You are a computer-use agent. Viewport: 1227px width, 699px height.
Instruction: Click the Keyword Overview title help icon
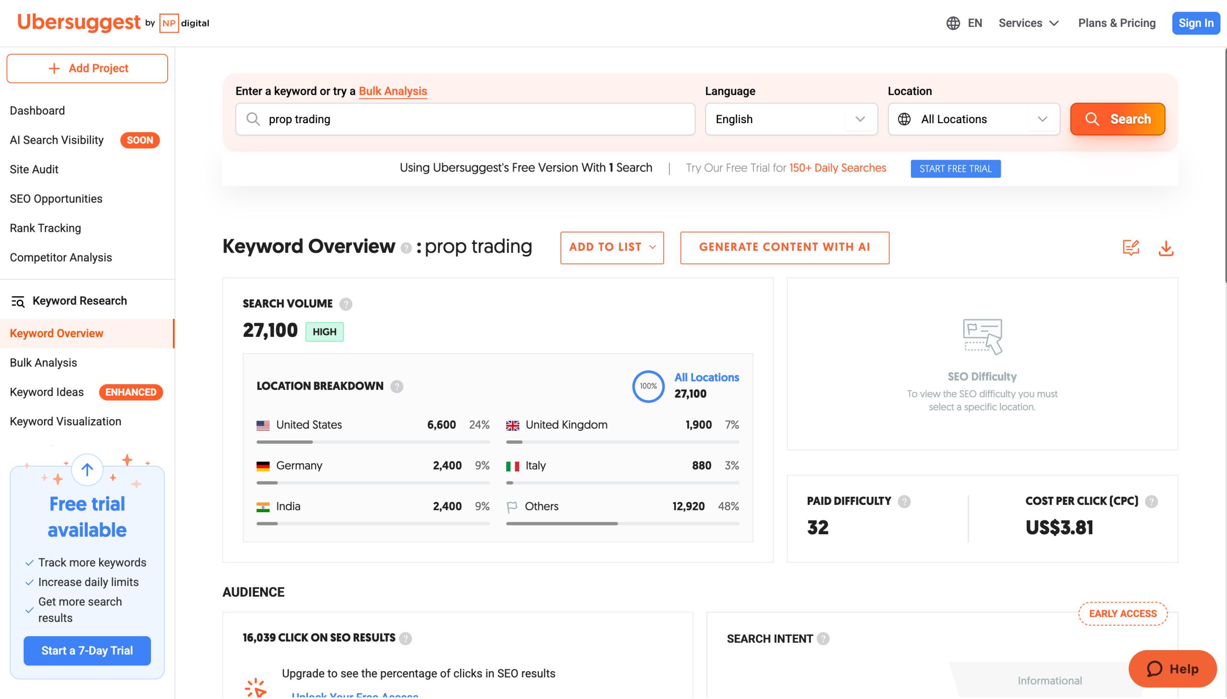[x=406, y=248]
